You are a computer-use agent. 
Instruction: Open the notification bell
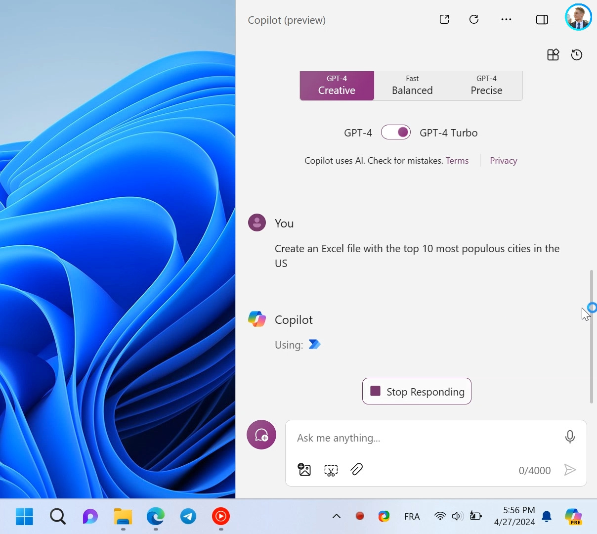click(547, 517)
